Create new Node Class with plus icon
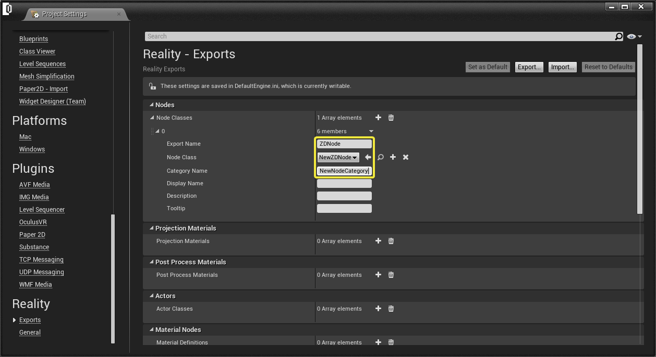 point(393,157)
